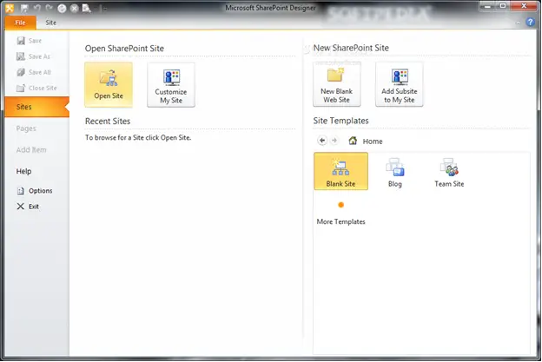Go forward in Site Templates navigation
Screen dimensions: 542x362
(x=334, y=141)
